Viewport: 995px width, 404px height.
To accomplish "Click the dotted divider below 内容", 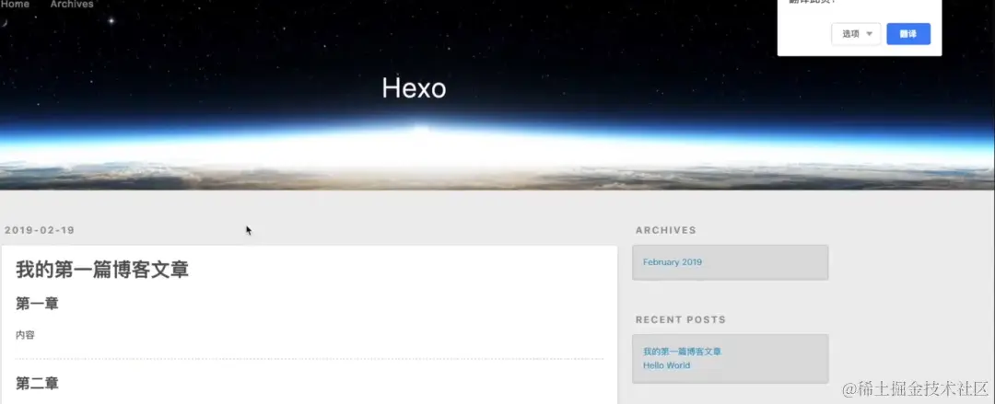I will click(x=309, y=359).
